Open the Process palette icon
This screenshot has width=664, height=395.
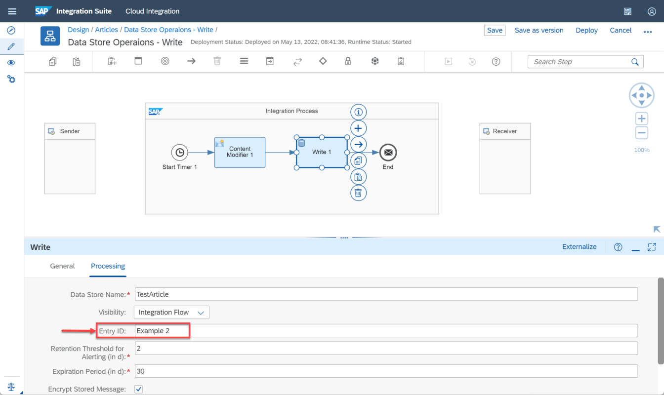click(x=138, y=61)
